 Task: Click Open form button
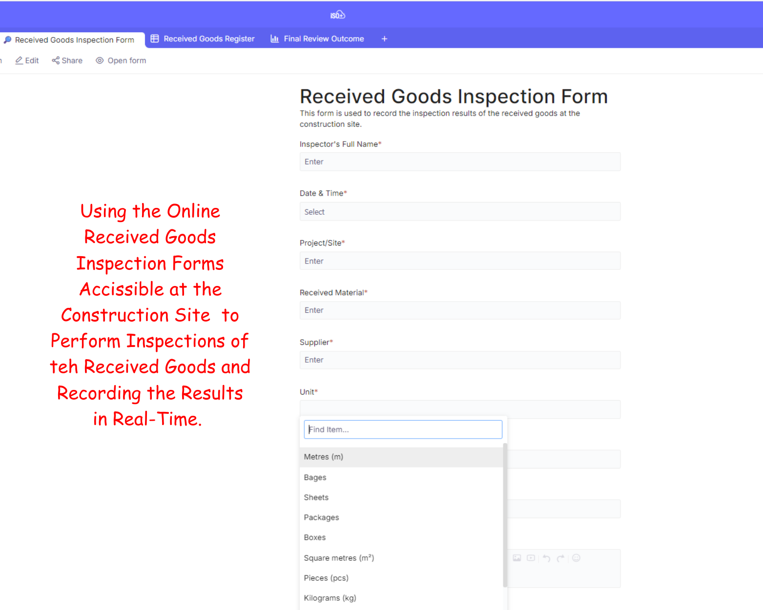tap(121, 61)
